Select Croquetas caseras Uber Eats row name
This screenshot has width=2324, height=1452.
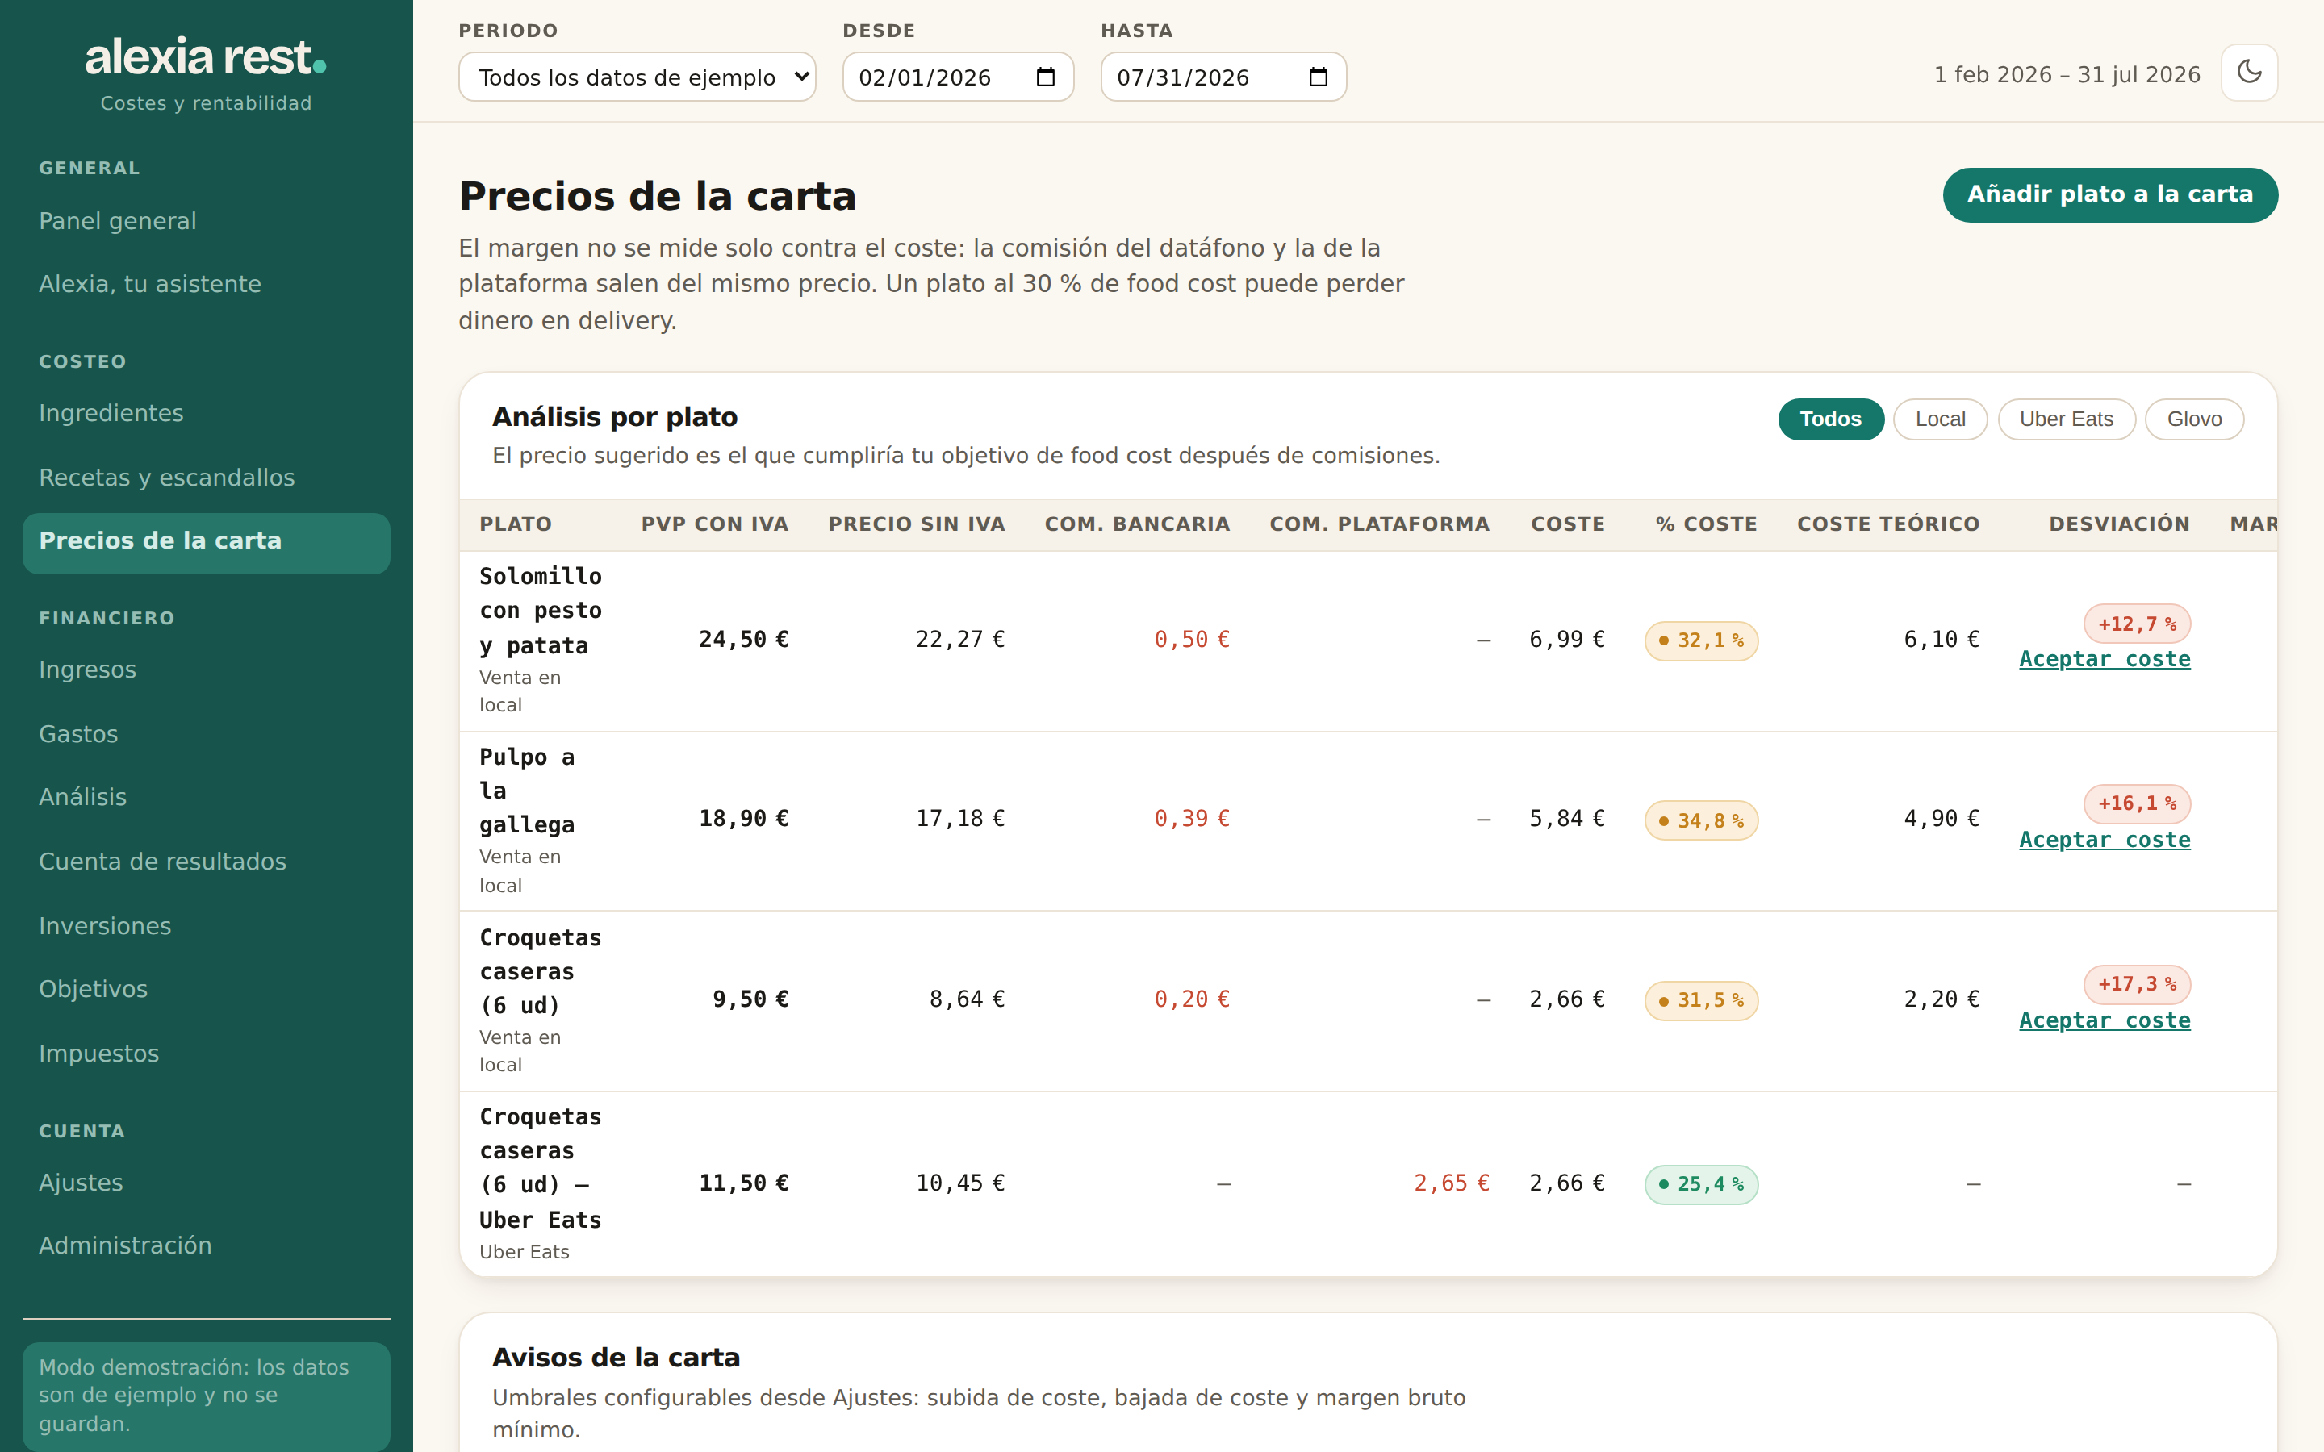point(541,1169)
